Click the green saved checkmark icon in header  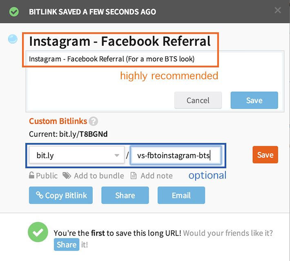click(x=14, y=12)
